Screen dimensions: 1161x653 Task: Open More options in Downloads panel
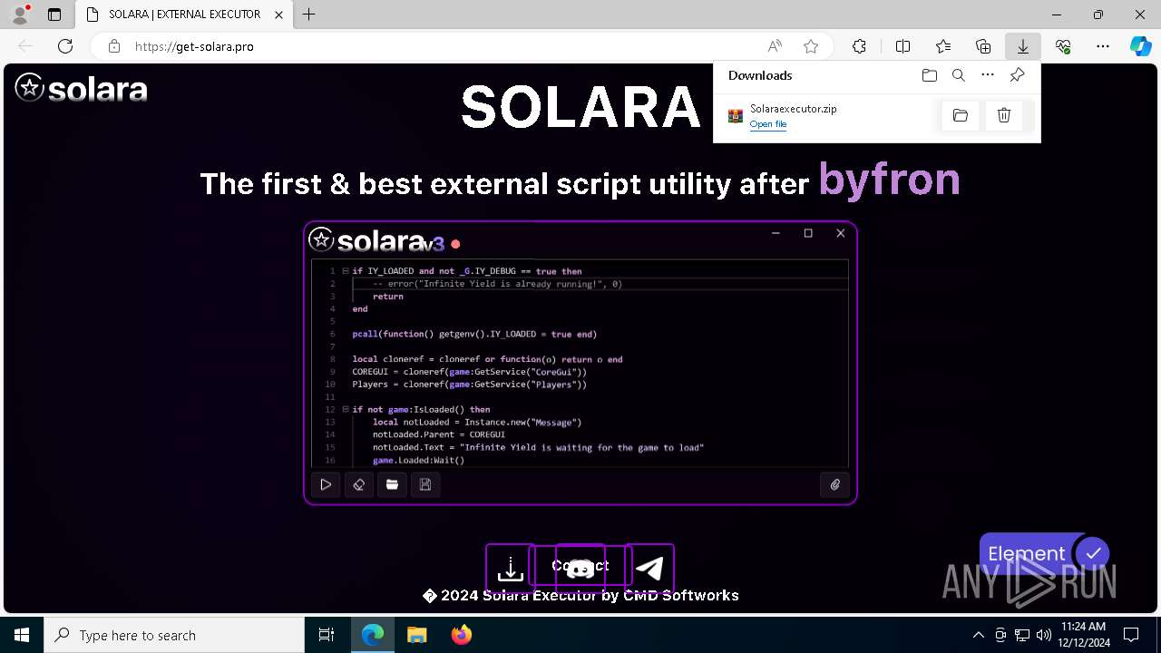coord(988,75)
